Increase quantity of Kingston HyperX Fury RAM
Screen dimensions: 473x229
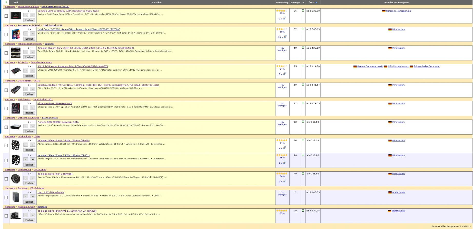point(33,52)
